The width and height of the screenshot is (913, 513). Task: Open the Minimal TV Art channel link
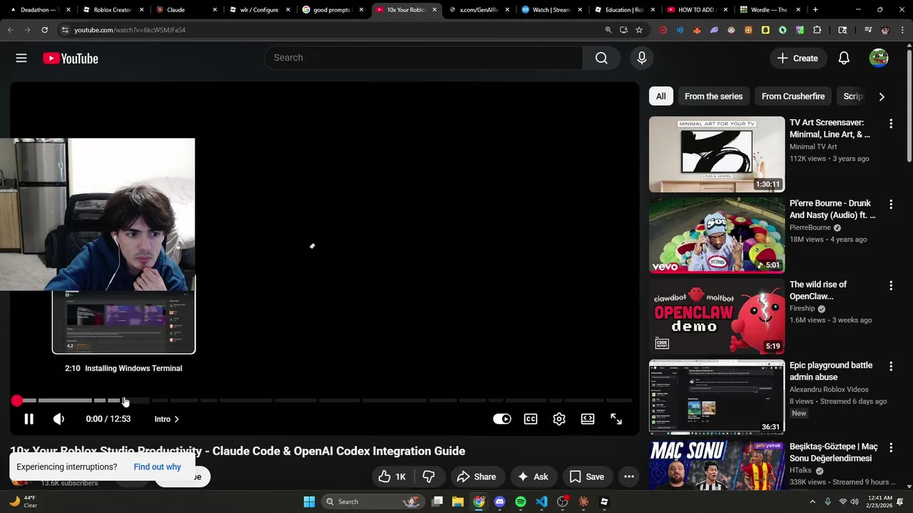coord(813,147)
